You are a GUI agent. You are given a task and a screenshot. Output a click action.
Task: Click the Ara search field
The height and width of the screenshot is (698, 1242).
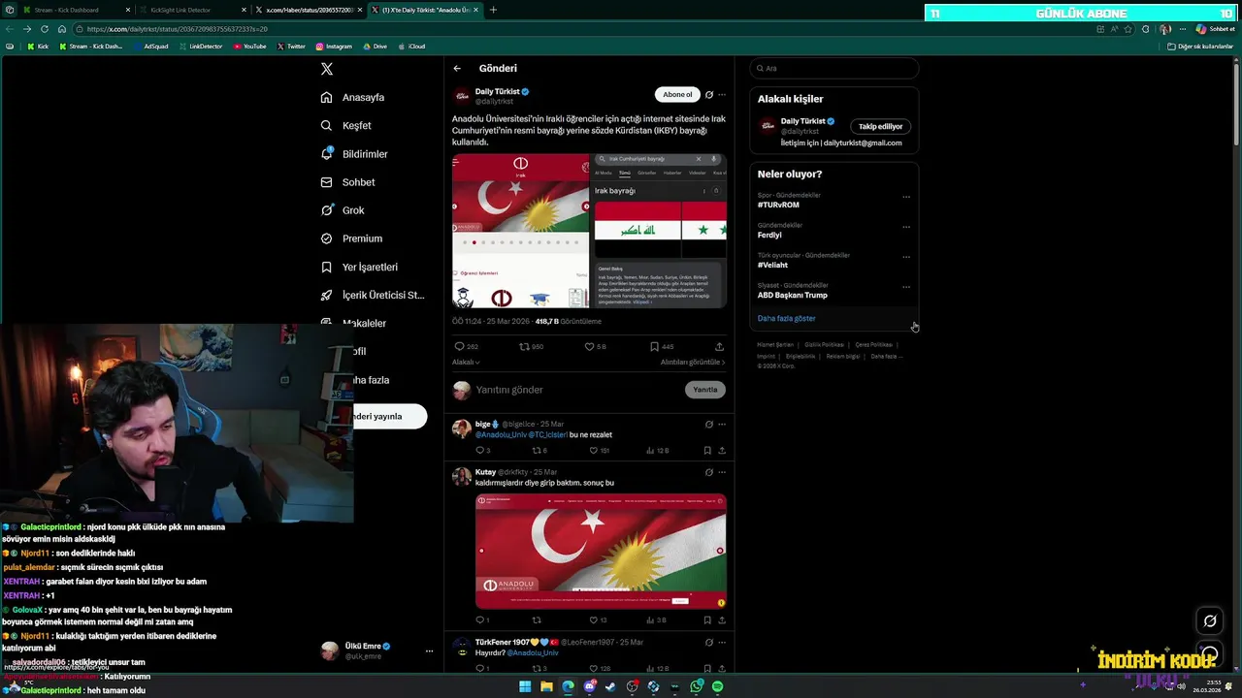pyautogui.click(x=833, y=68)
